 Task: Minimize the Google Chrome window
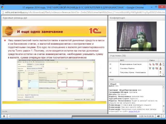[x=152, y=7]
